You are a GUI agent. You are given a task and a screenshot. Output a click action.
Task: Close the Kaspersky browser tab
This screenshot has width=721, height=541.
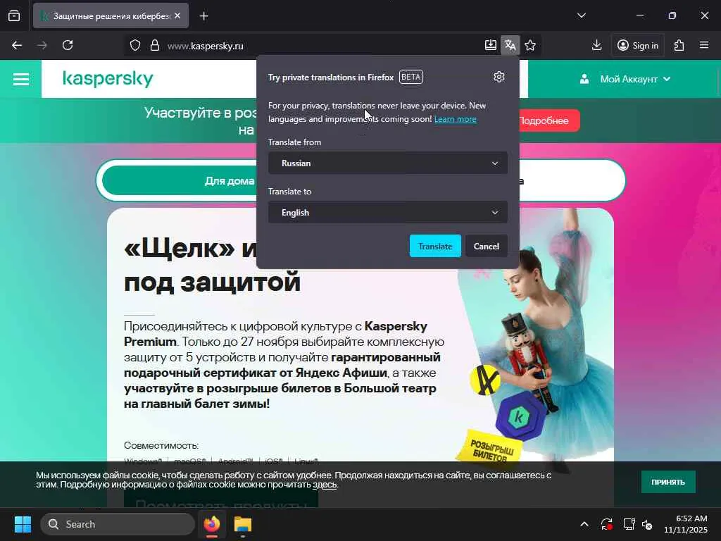[177, 15]
